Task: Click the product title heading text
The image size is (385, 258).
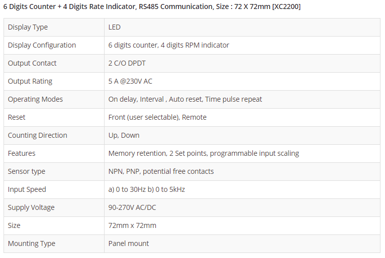Action: point(152,7)
